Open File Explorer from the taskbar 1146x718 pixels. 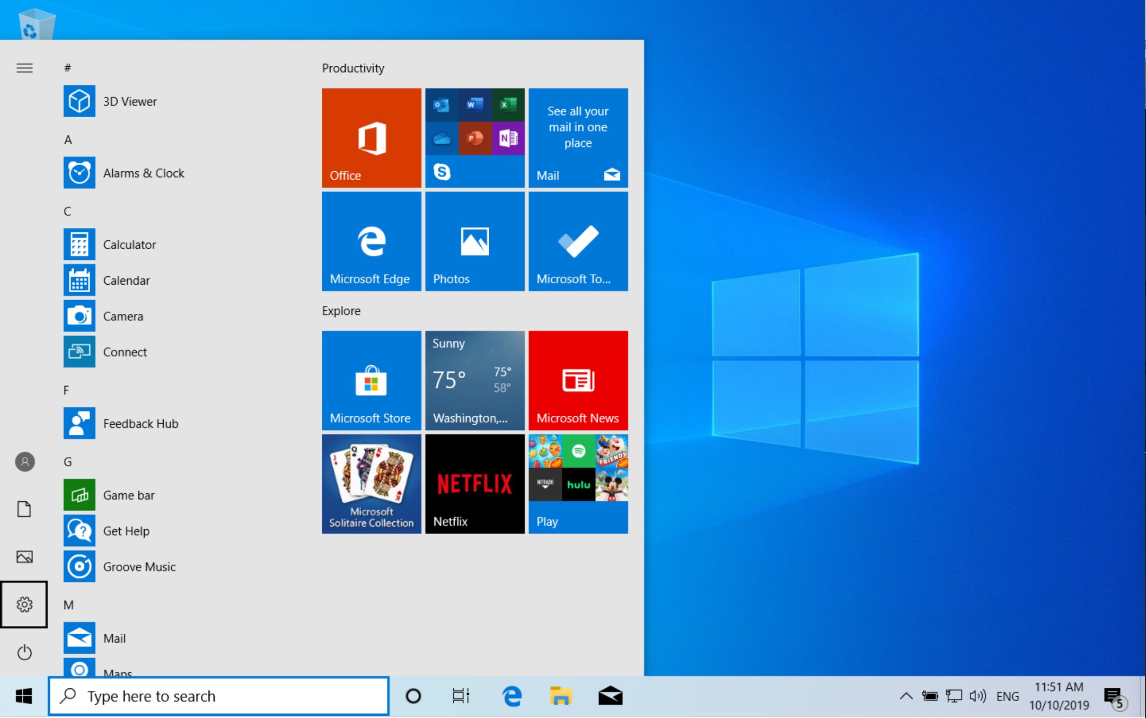pyautogui.click(x=561, y=696)
